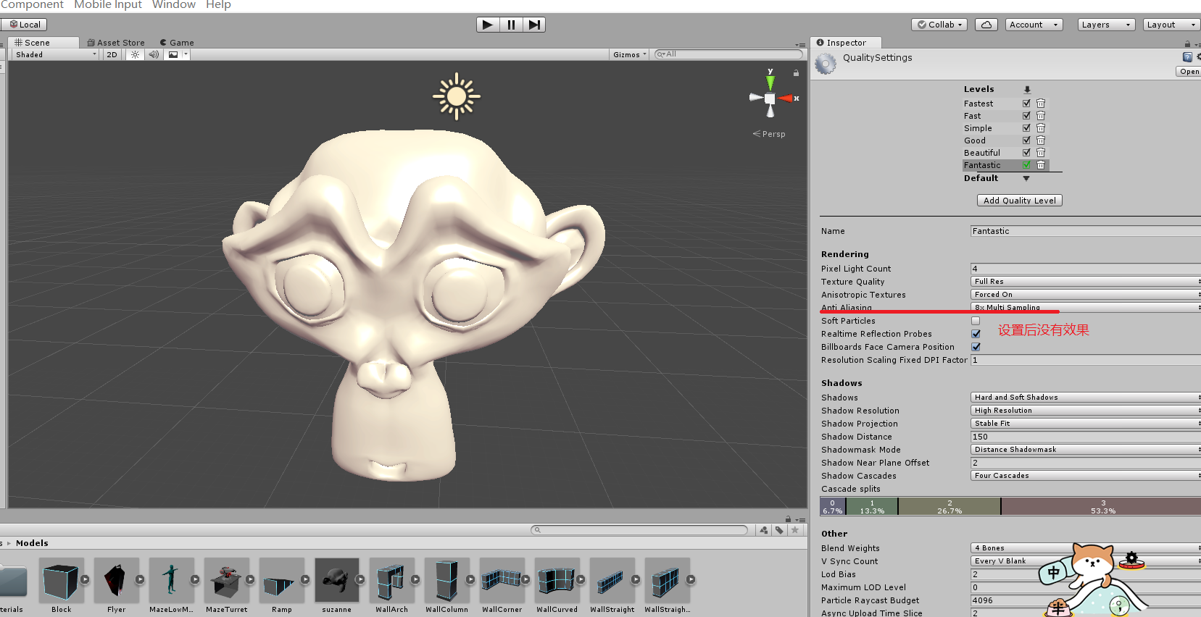
Task: Delete the Fast quality level trash icon
Action: click(1041, 116)
